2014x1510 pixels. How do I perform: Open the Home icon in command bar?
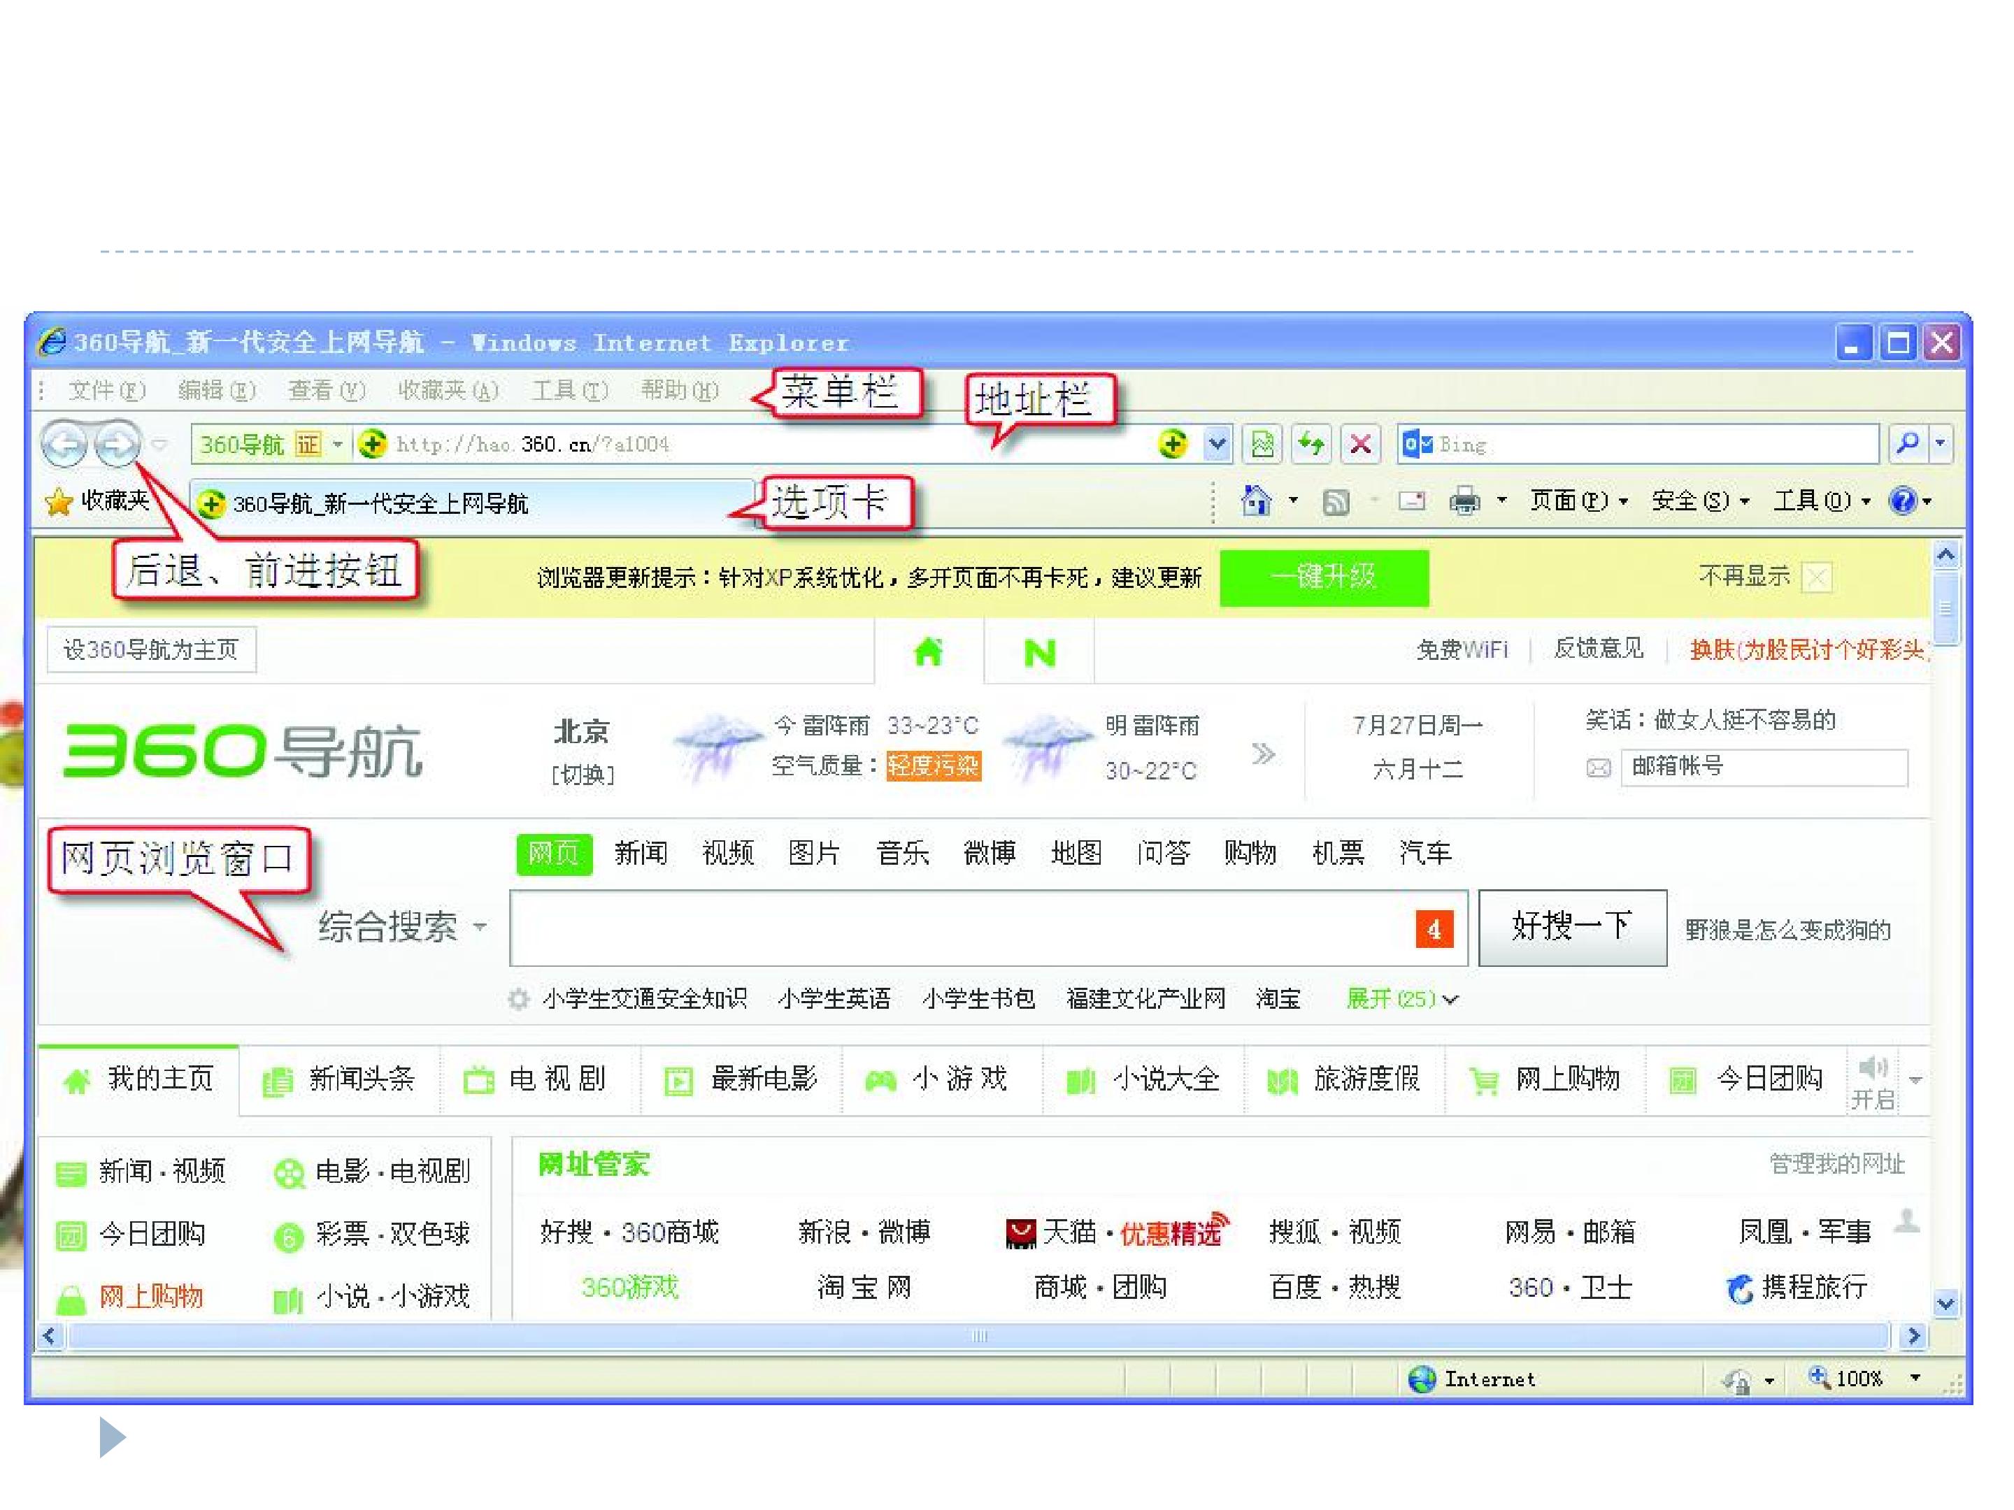pyautogui.click(x=1255, y=501)
